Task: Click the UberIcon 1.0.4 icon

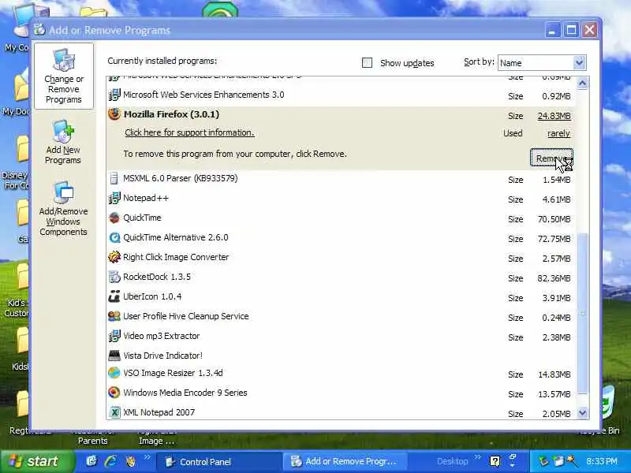Action: coord(114,296)
